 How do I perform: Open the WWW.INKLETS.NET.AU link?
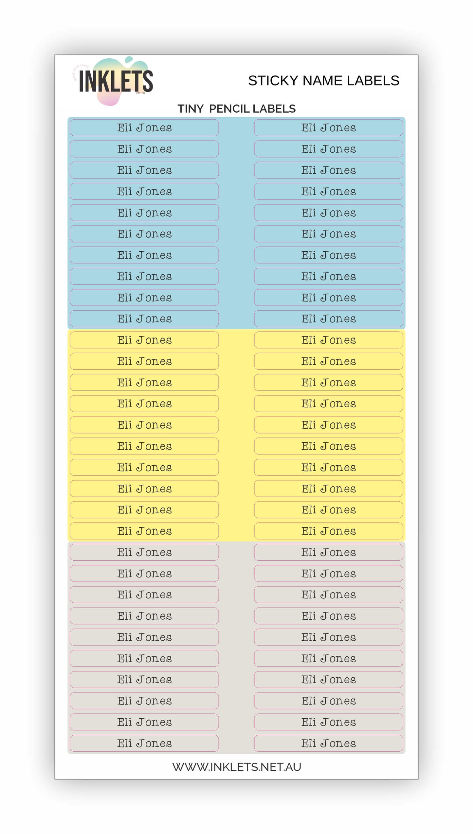[x=236, y=767]
